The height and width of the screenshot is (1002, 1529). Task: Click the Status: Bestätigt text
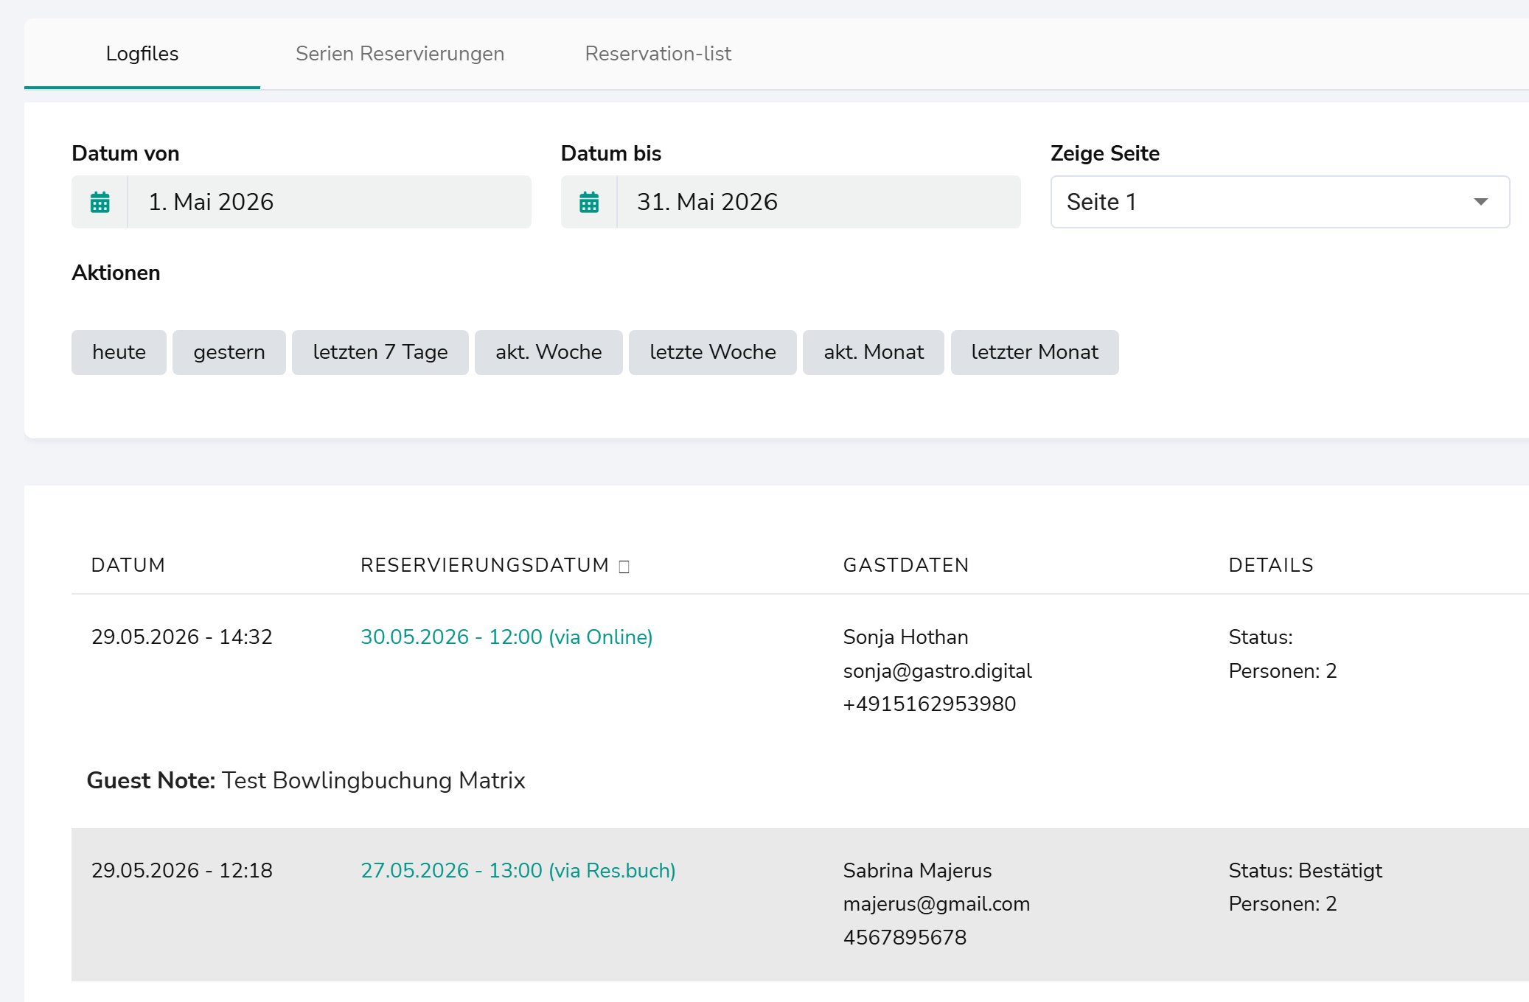pos(1306,870)
